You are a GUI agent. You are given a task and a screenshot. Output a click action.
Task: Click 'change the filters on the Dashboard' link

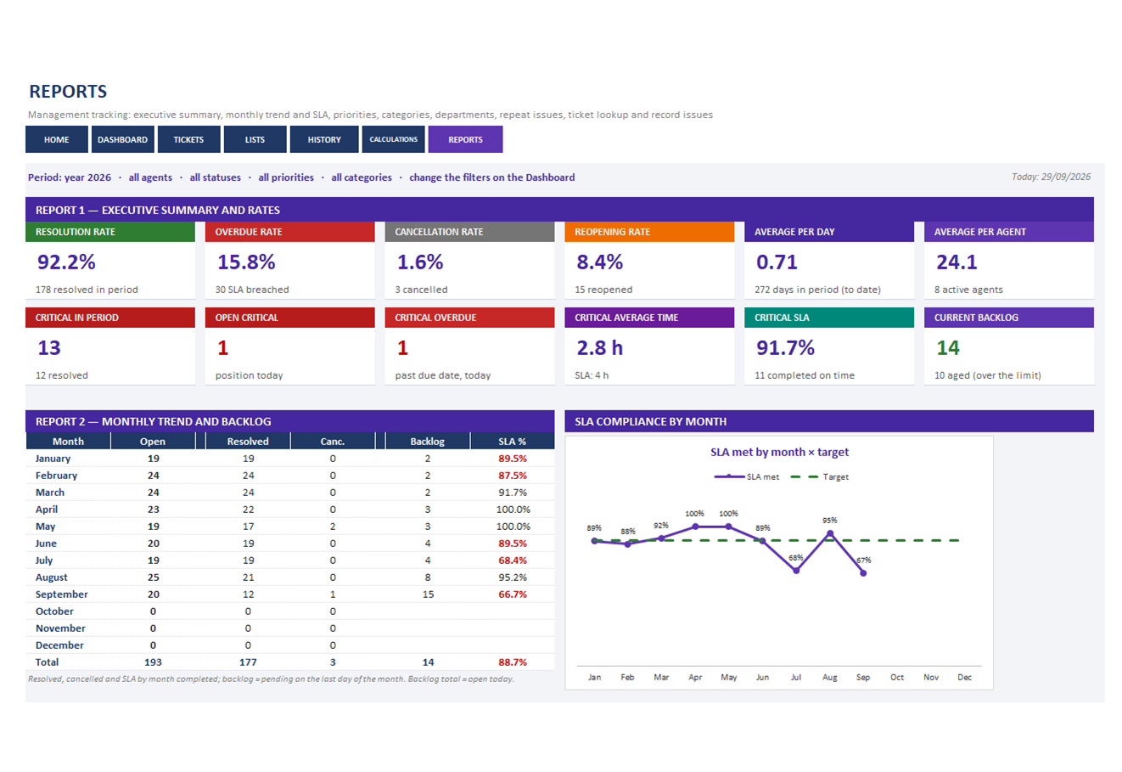click(x=492, y=178)
